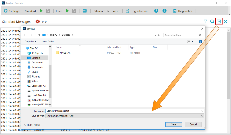Click the Log selection icon
The image size is (231, 135).
click(x=127, y=11)
